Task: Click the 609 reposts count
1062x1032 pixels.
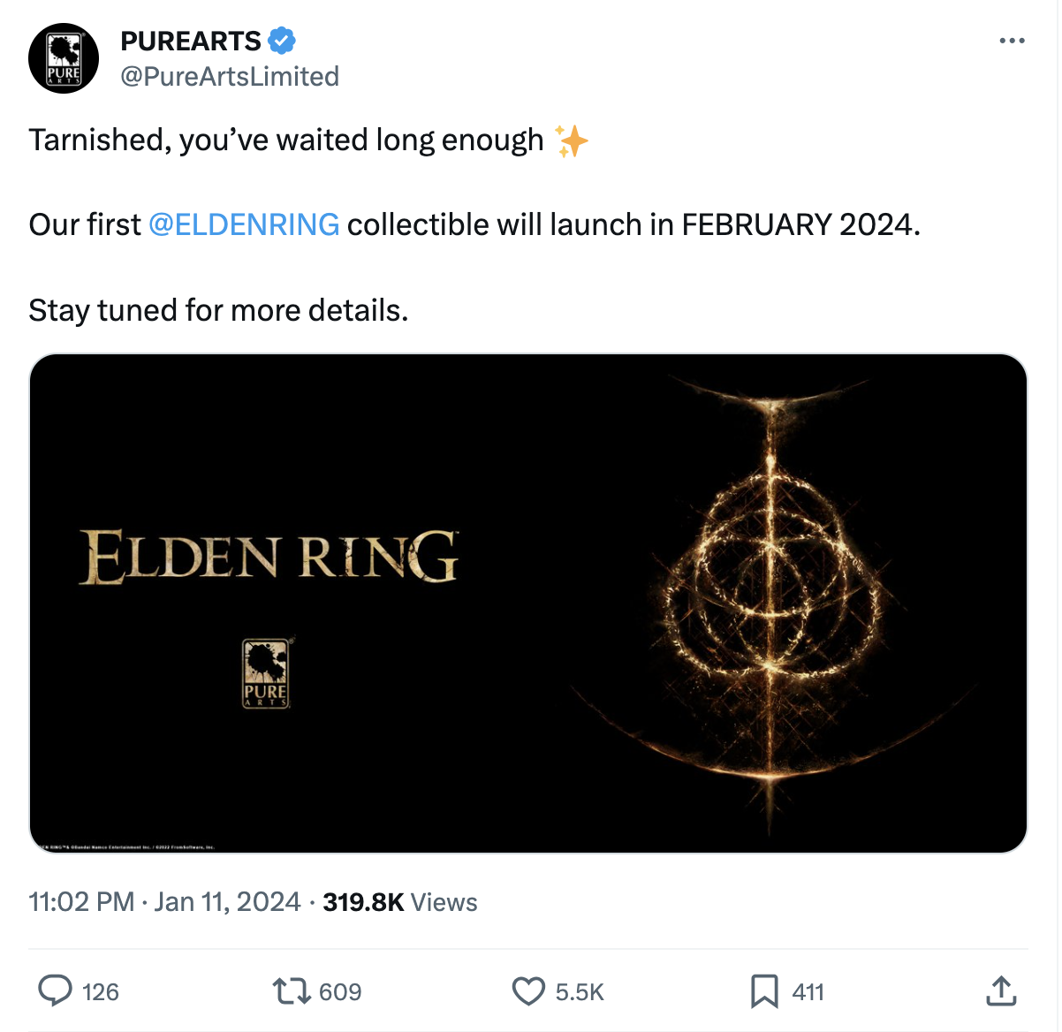Action: coord(340,992)
